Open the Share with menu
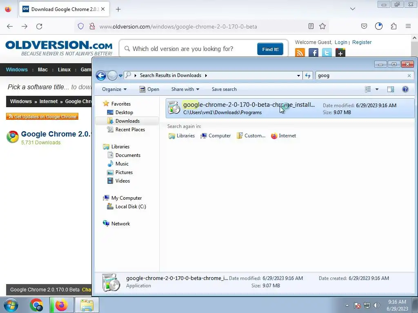 tap(185, 89)
